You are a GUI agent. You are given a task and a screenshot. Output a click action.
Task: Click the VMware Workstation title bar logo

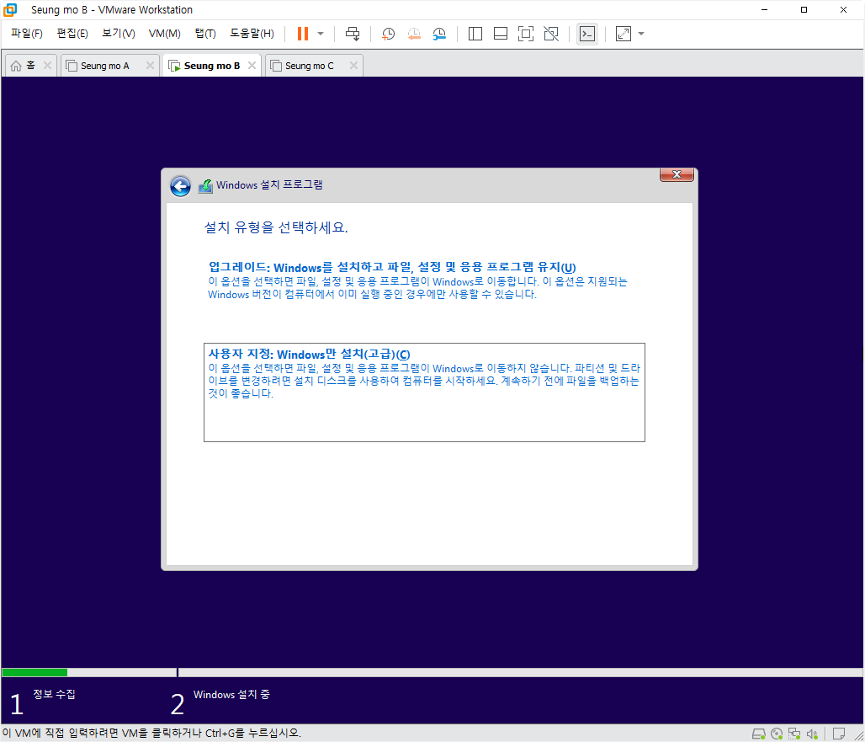pyautogui.click(x=10, y=10)
